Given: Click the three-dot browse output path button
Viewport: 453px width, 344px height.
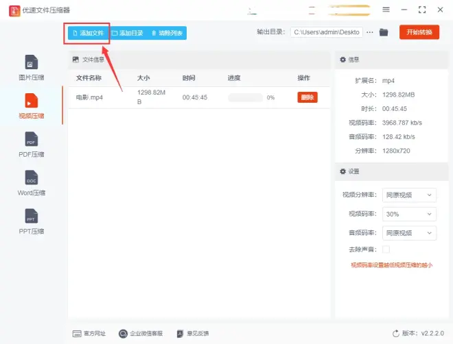Looking at the screenshot, I should click(x=369, y=32).
